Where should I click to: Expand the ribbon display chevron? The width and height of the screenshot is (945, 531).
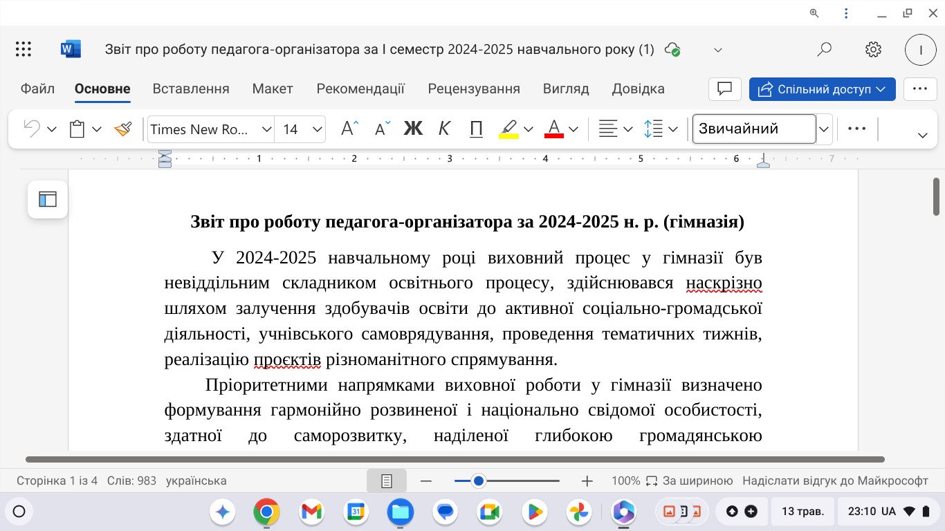click(922, 136)
